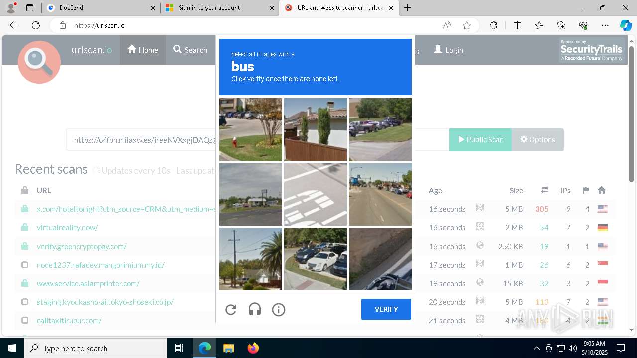Open volume control in system tray
This screenshot has height=358, width=637.
[x=572, y=348]
